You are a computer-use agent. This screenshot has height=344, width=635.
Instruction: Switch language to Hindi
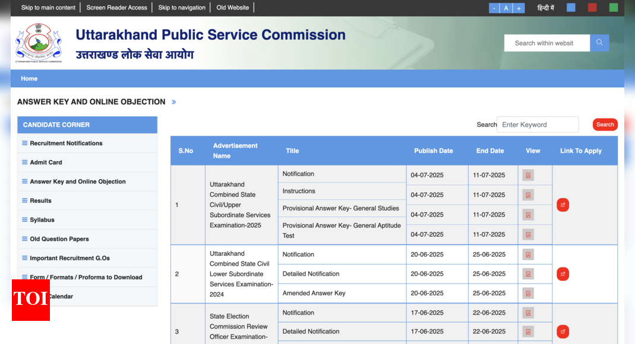545,8
